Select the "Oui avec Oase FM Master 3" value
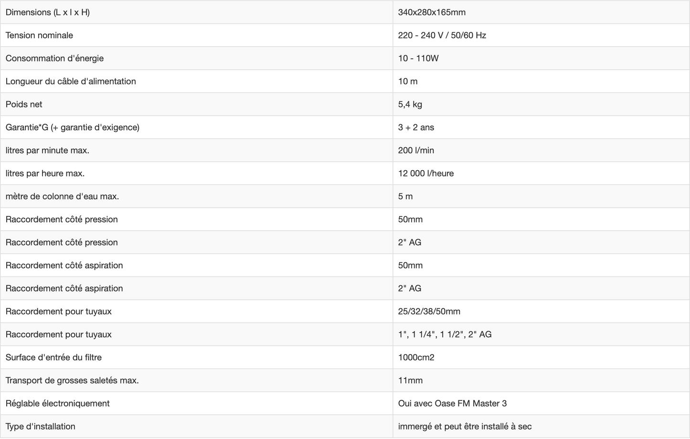This screenshot has height=439, width=690. pos(452,404)
